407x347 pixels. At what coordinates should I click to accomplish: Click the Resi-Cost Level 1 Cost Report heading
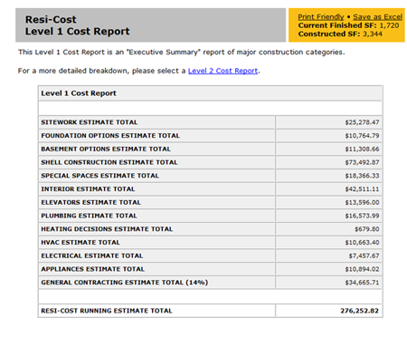point(78,25)
